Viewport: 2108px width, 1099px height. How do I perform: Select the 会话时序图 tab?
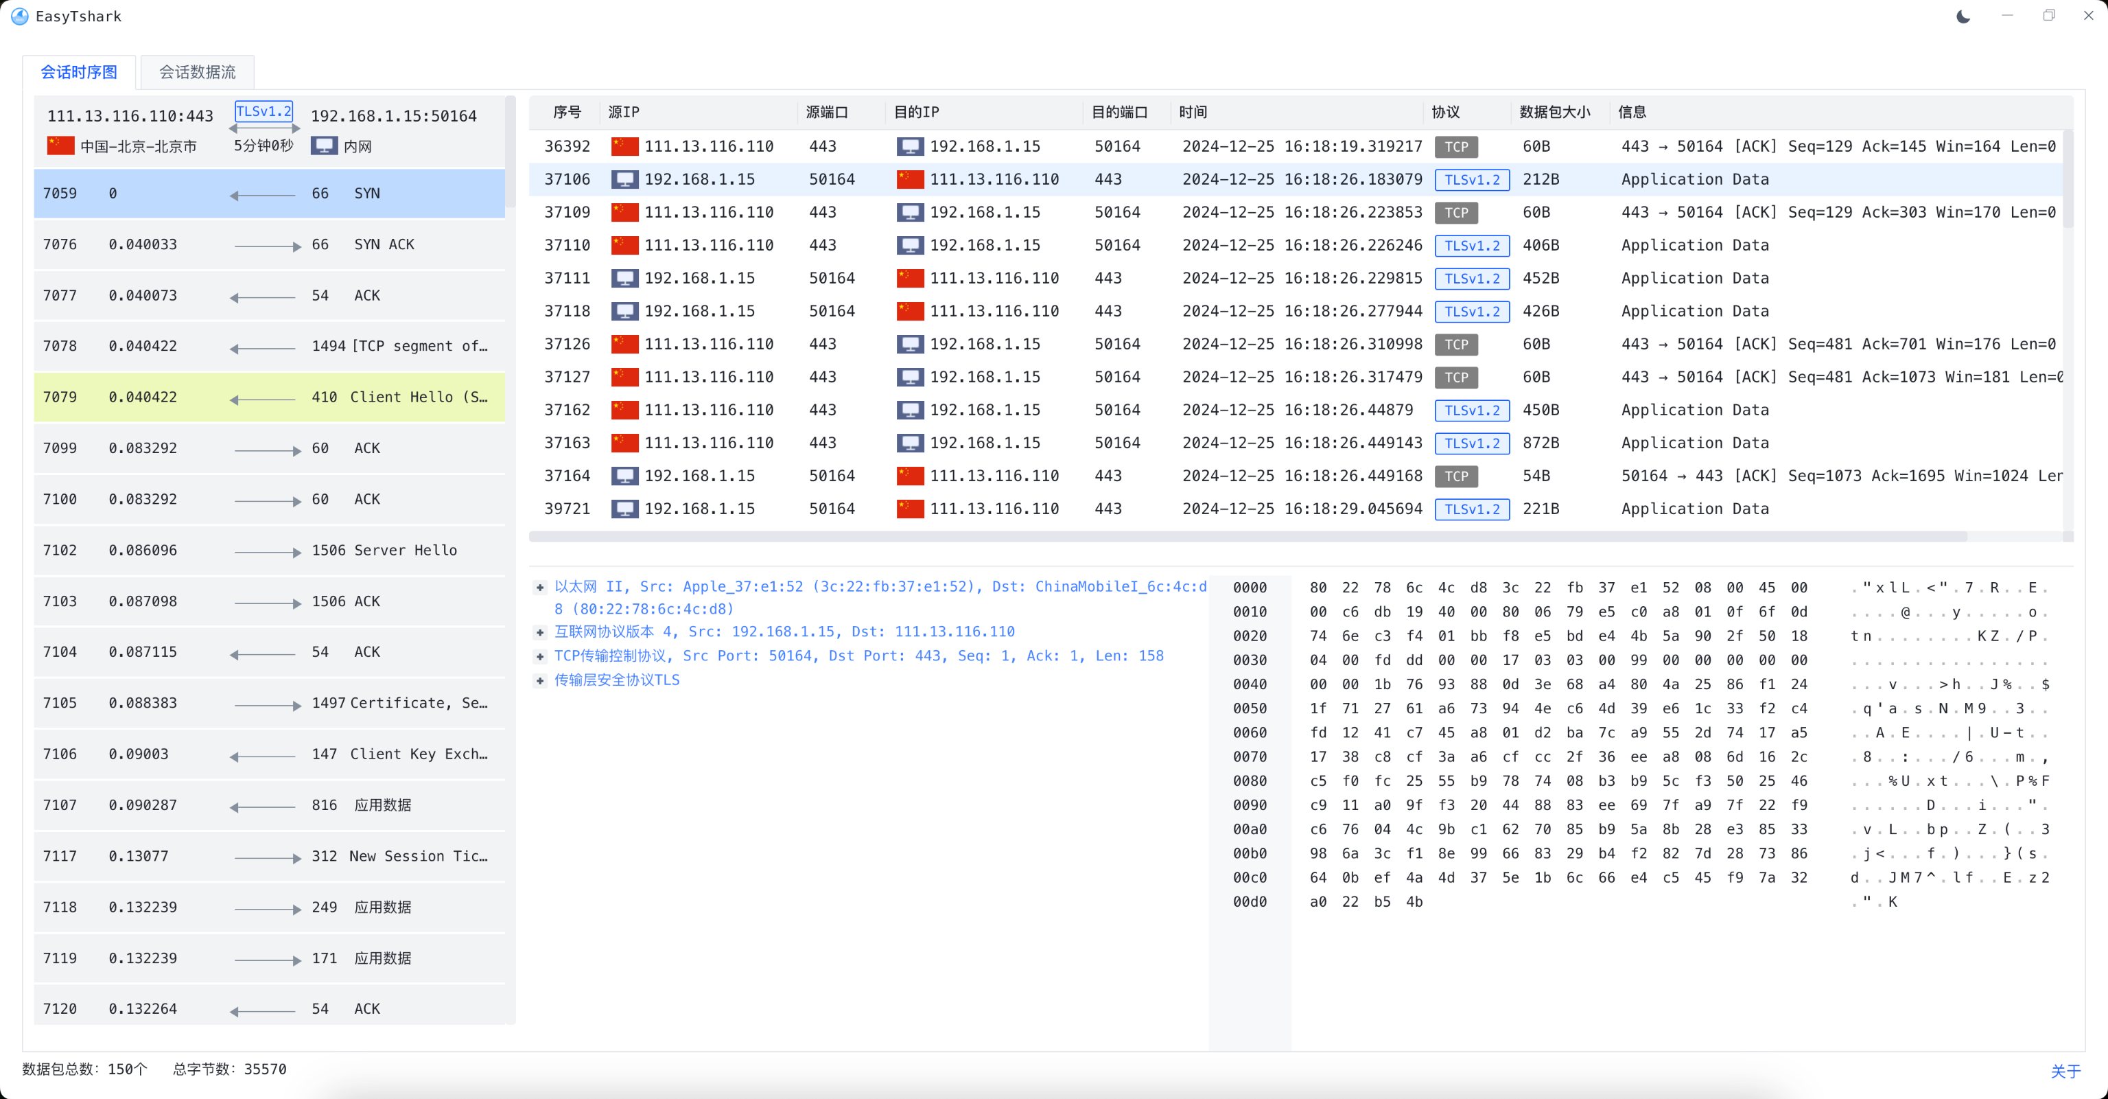78,72
